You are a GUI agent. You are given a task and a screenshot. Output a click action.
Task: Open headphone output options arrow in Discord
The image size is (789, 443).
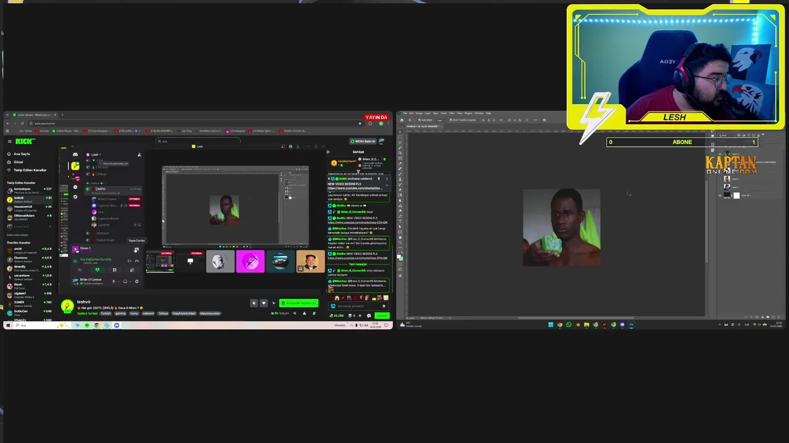[130, 281]
